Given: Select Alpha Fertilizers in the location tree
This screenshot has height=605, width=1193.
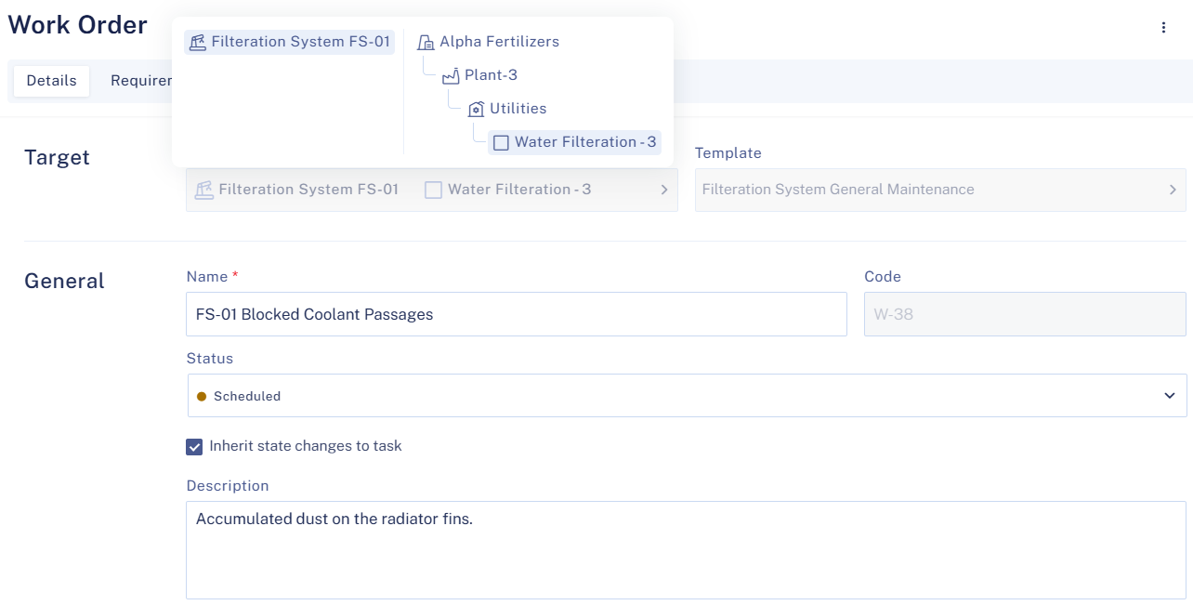Looking at the screenshot, I should 499,42.
